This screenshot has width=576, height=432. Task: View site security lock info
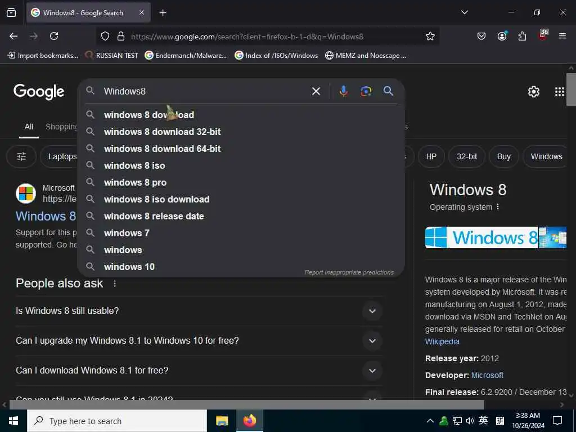coord(120,36)
